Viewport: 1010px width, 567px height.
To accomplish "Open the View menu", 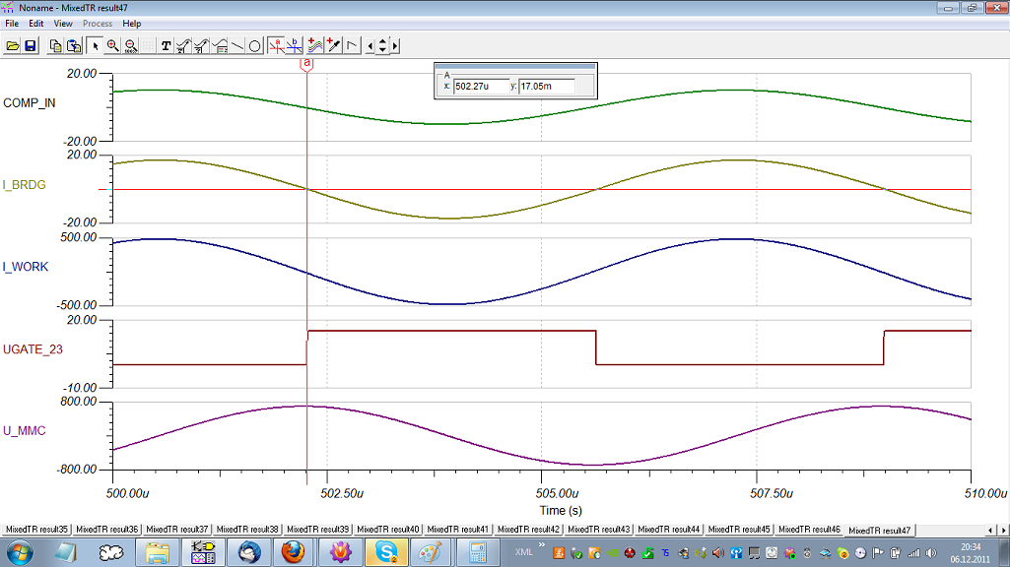I will [x=62, y=24].
